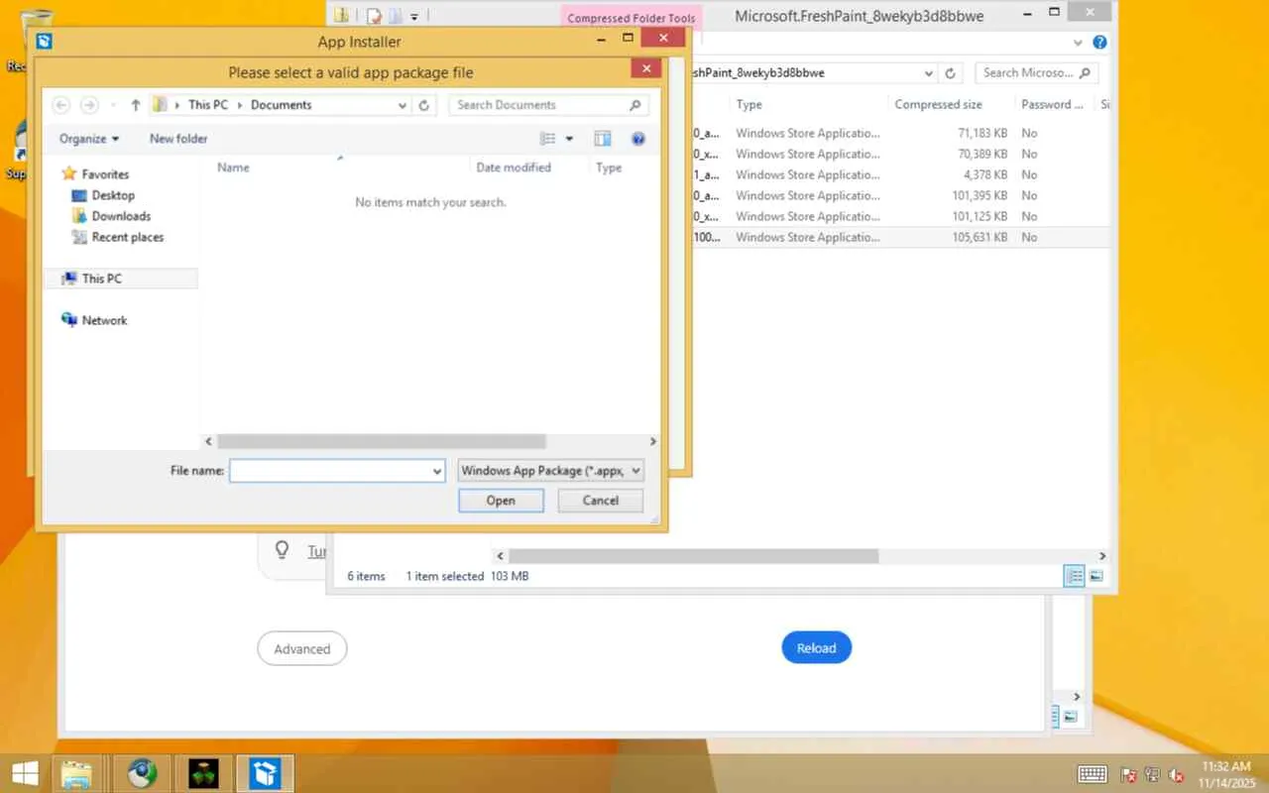
Task: Click the Recent places icon in Favorites
Action: click(80, 237)
